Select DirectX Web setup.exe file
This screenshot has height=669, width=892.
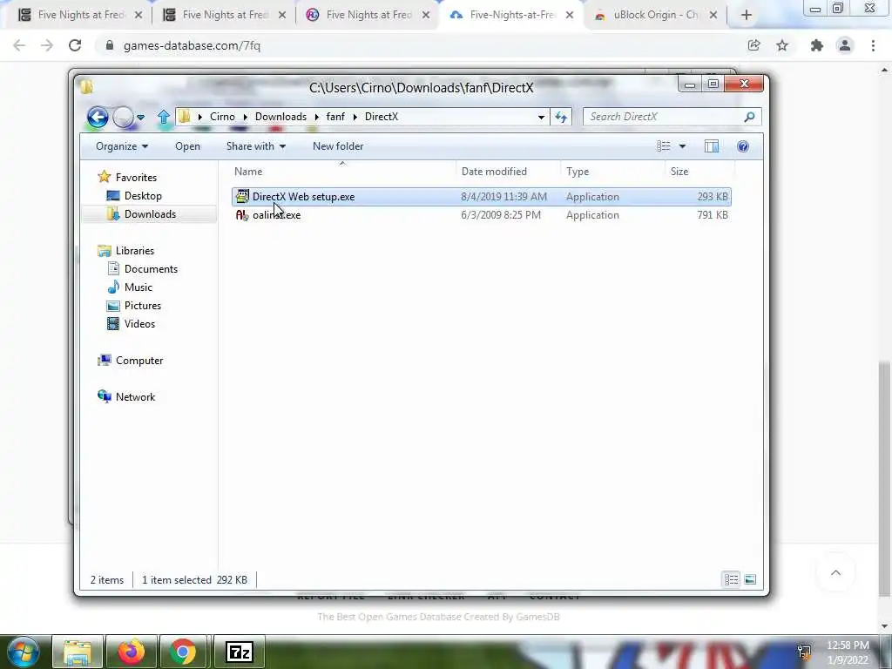[481, 197]
